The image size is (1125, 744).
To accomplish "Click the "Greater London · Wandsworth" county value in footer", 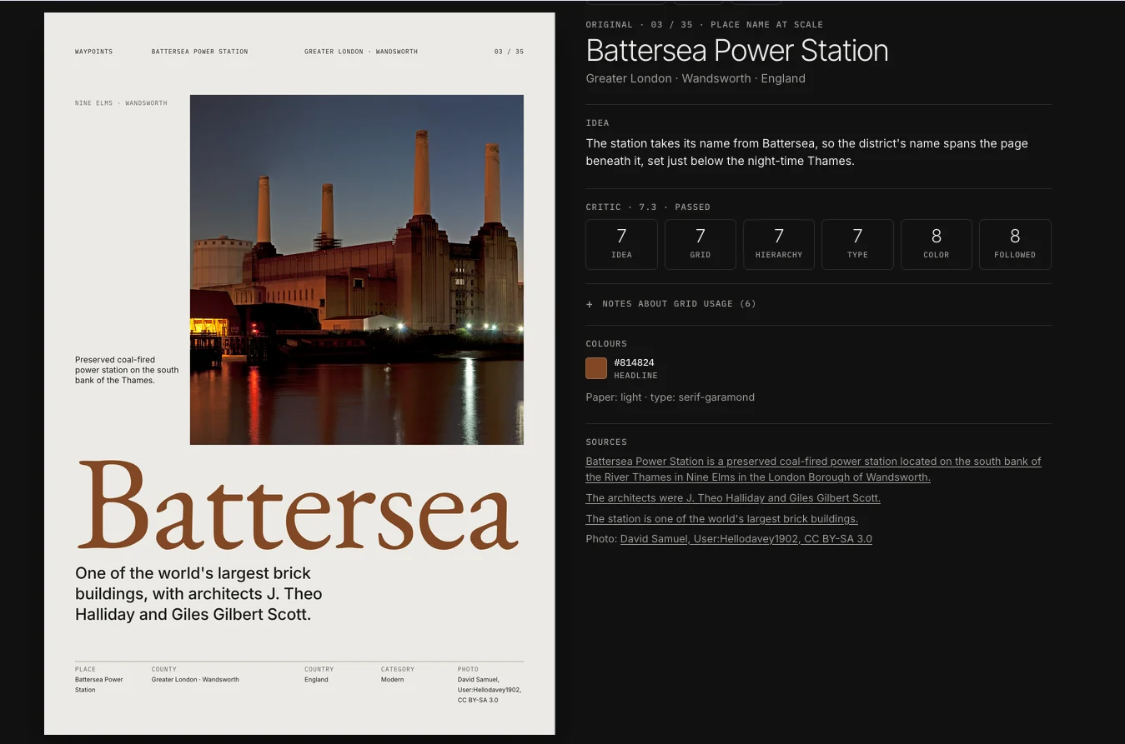I will (x=195, y=680).
